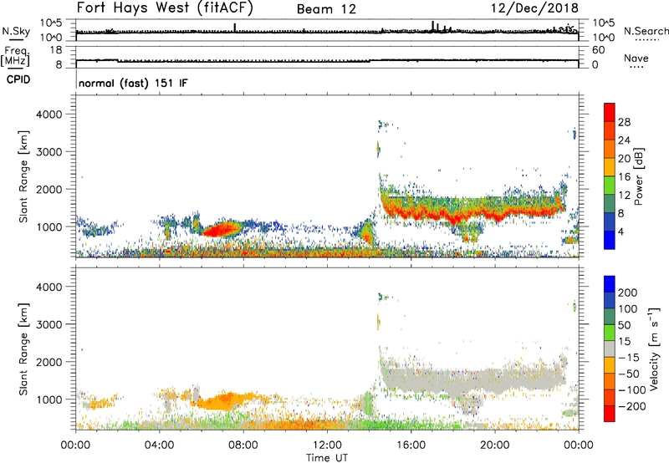Click the "24" label on Power colorbar
The height and width of the screenshot is (463, 669).
pos(624,140)
